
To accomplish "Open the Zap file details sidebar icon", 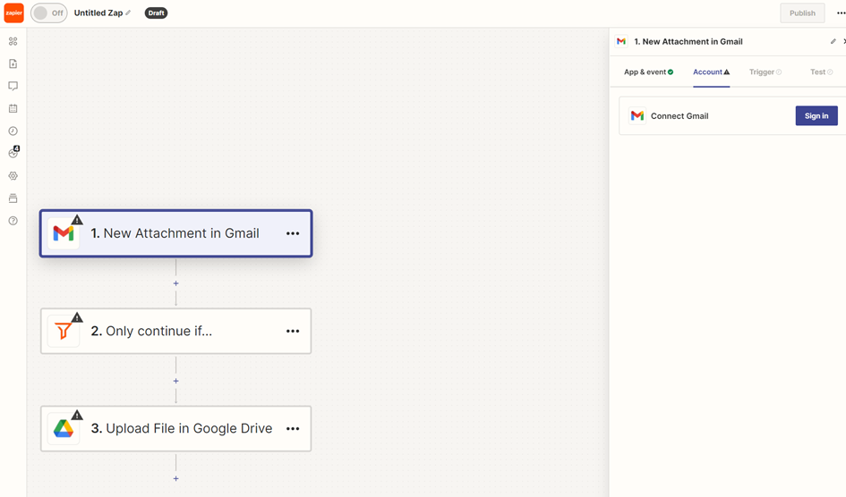I will pyautogui.click(x=13, y=63).
